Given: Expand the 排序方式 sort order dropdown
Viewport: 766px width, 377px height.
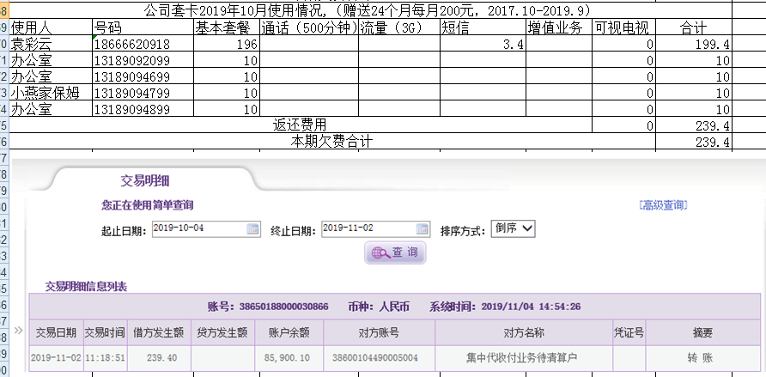Looking at the screenshot, I should (514, 228).
